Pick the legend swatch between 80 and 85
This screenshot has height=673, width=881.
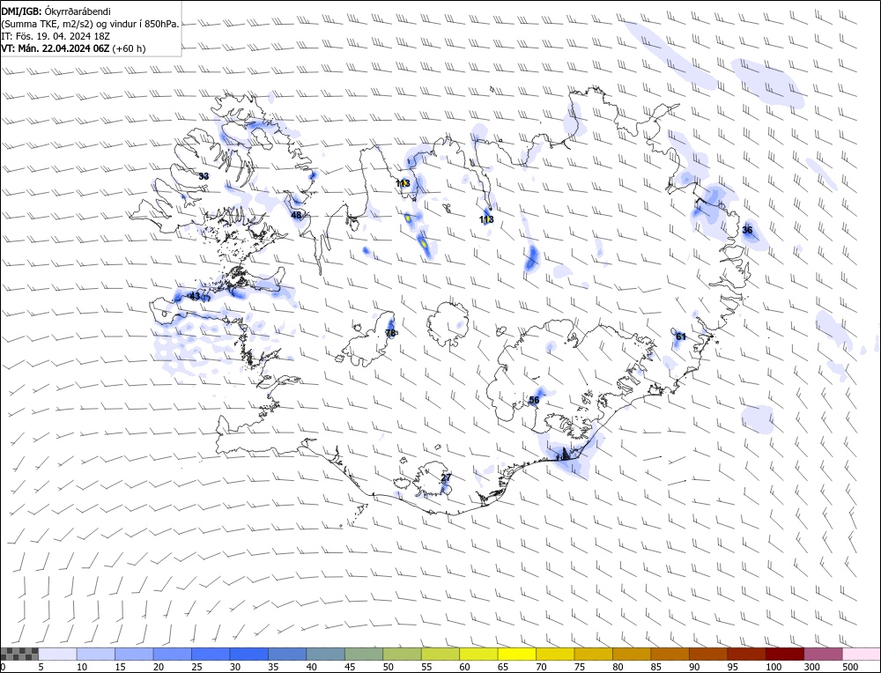click(x=632, y=654)
